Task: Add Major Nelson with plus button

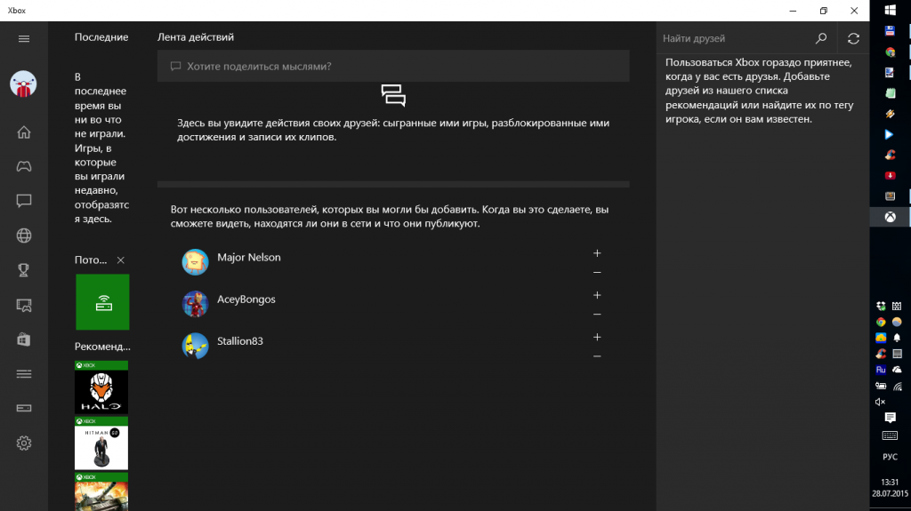Action: pos(597,253)
